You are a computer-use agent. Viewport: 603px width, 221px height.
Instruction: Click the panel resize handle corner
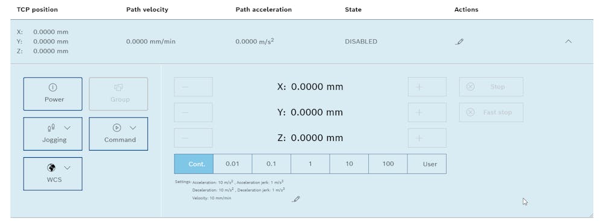(591, 215)
